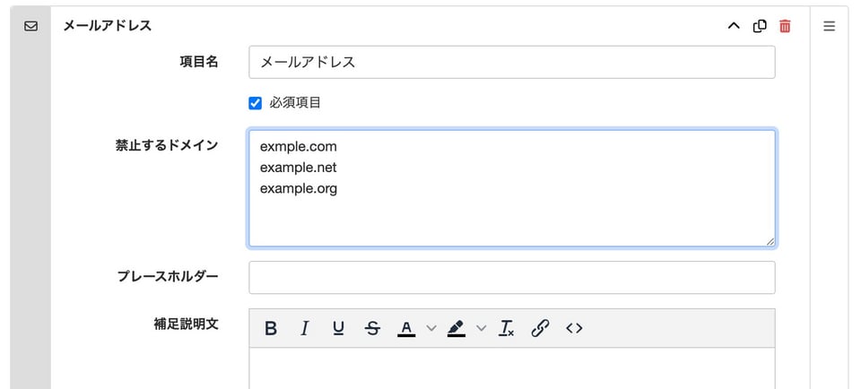Click the 必須項目 label text

(295, 103)
